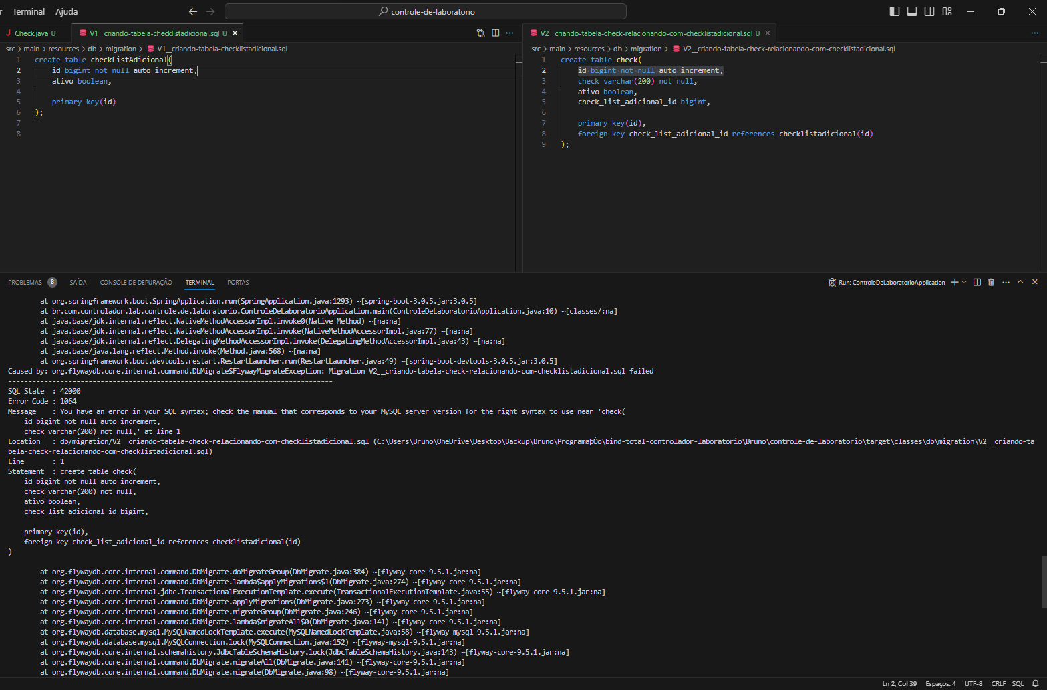Click the V2 file name in right breadcrumb
Viewport: 1047px width, 690px height.
pos(788,49)
